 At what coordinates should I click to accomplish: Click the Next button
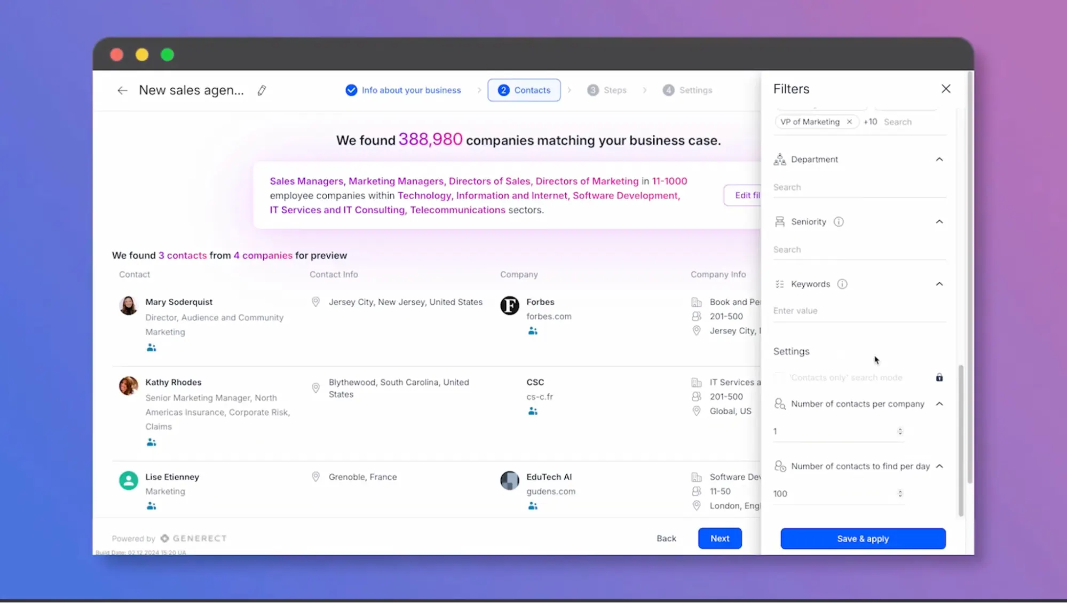pos(719,538)
